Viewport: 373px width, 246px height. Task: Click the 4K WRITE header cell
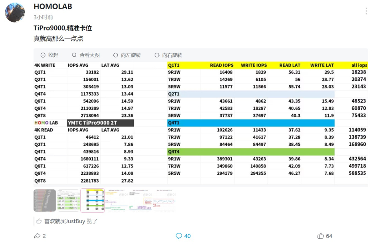tap(45, 65)
